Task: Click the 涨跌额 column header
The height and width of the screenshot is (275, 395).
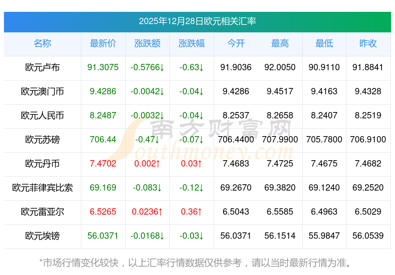Action: (147, 43)
